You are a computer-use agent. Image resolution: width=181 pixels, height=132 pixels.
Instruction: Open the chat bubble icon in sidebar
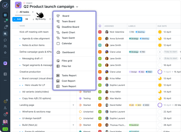coord(5,40)
